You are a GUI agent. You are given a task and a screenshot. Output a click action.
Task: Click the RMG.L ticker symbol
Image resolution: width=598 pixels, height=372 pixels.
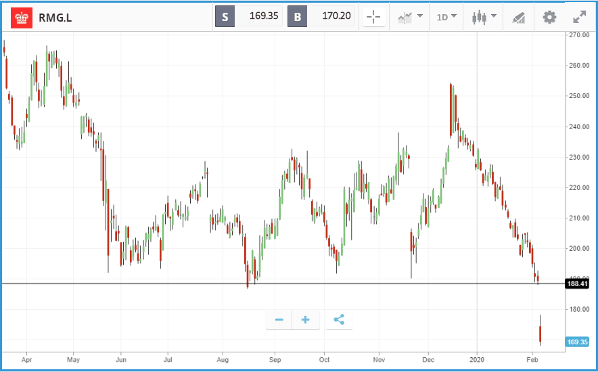tap(55, 18)
